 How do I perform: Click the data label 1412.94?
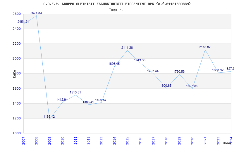62,100
